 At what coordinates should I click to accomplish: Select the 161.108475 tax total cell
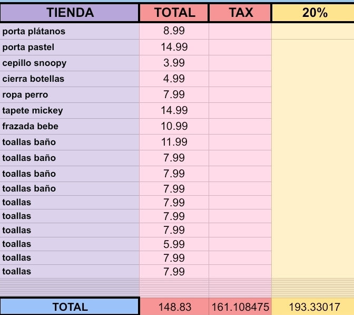point(240,307)
